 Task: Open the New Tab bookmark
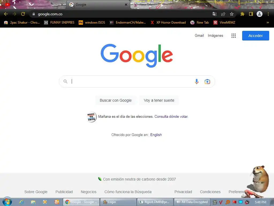pyautogui.click(x=199, y=23)
